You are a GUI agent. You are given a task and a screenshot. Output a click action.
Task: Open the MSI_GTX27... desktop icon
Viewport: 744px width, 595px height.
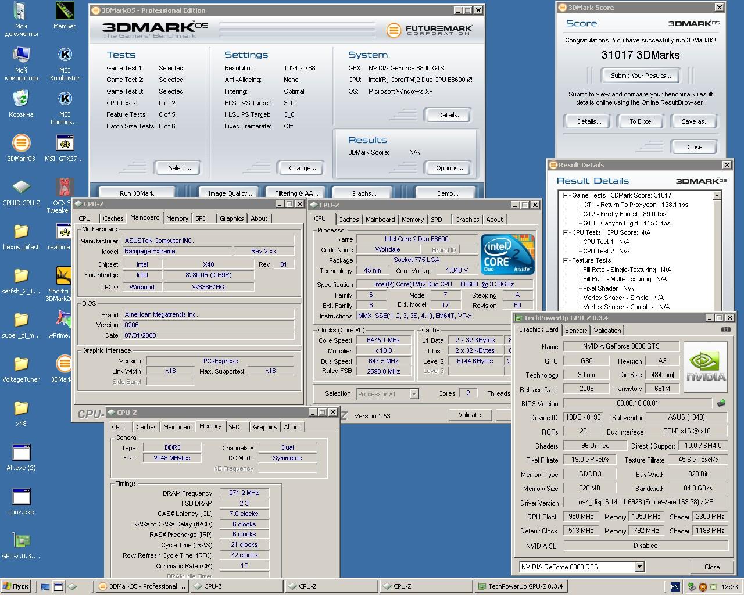[x=65, y=148]
